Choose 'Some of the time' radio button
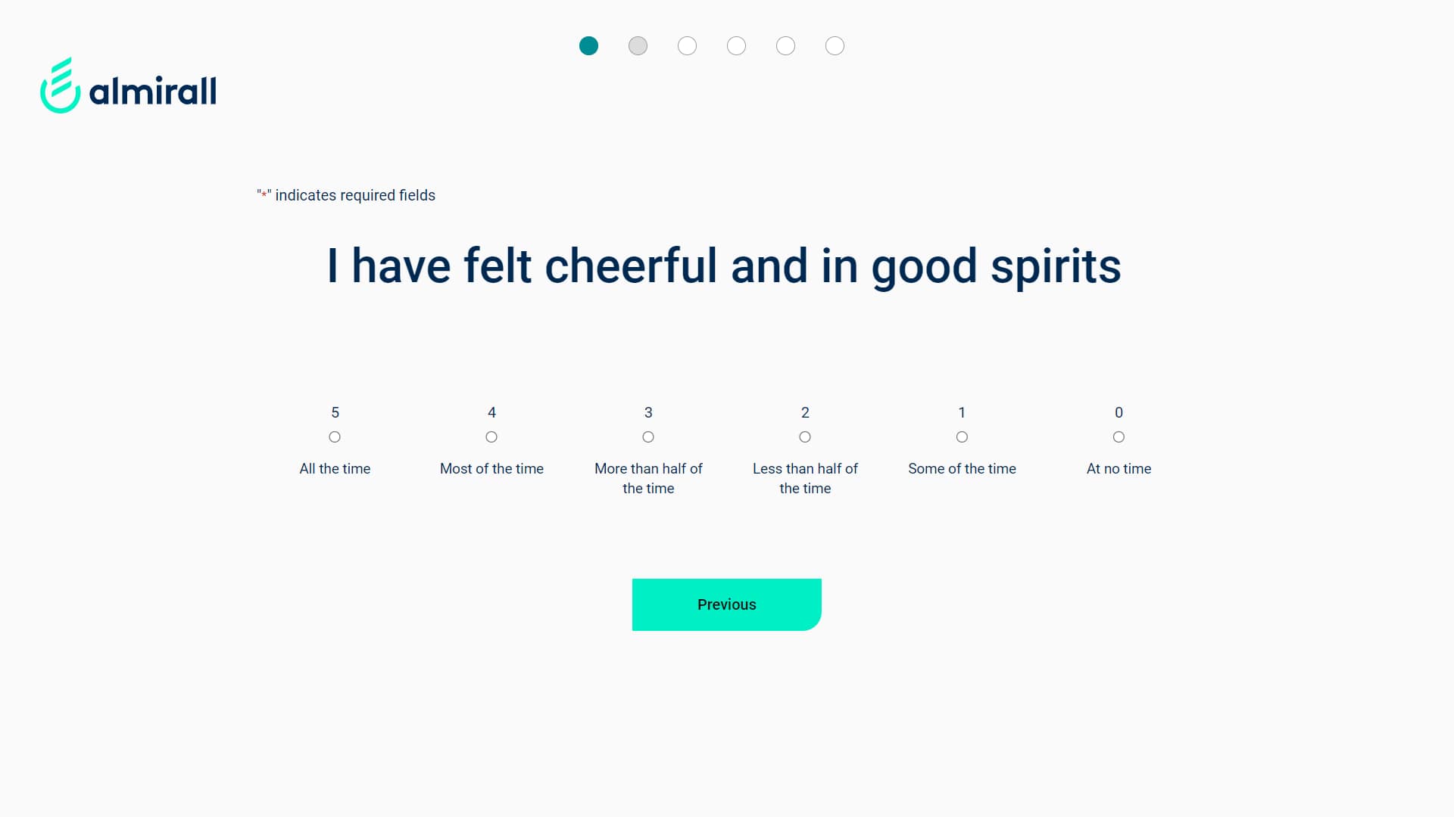The height and width of the screenshot is (817, 1454). [x=962, y=437]
